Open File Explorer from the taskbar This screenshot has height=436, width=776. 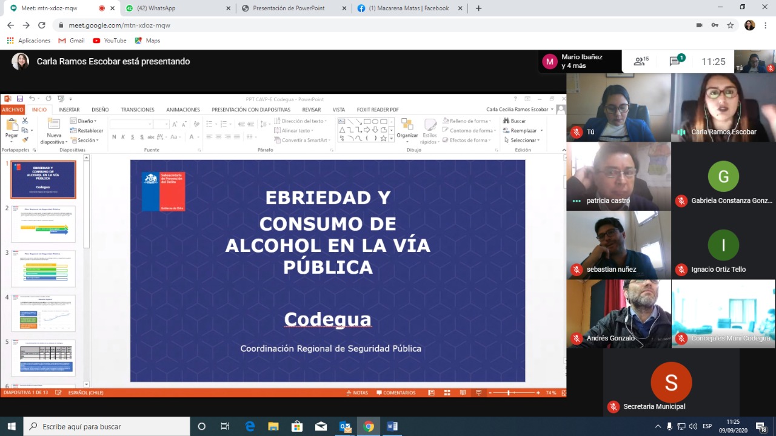click(273, 426)
